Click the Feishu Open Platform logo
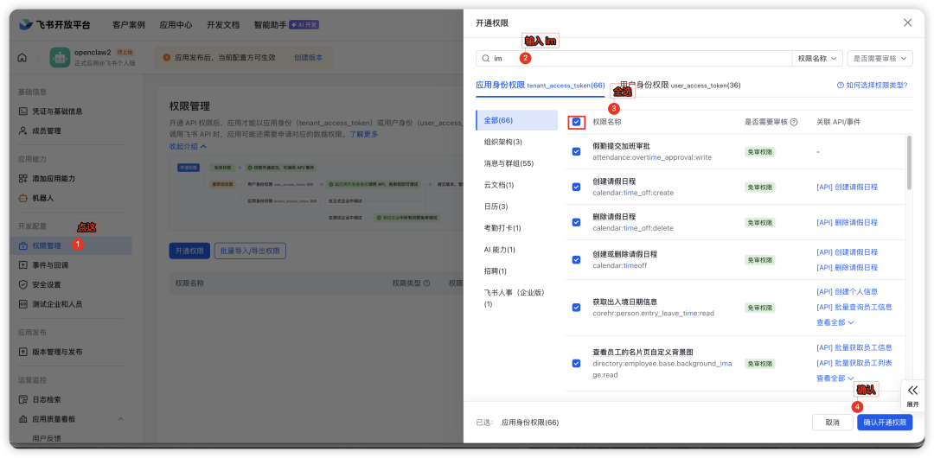 click(54, 24)
